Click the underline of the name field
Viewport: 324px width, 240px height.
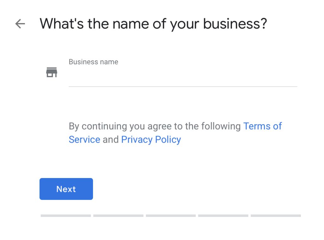183,86
